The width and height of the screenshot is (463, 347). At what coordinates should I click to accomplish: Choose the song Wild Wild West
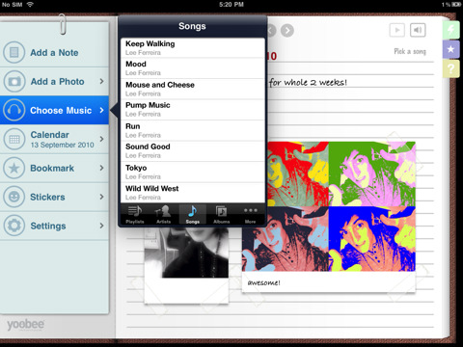pyautogui.click(x=193, y=193)
